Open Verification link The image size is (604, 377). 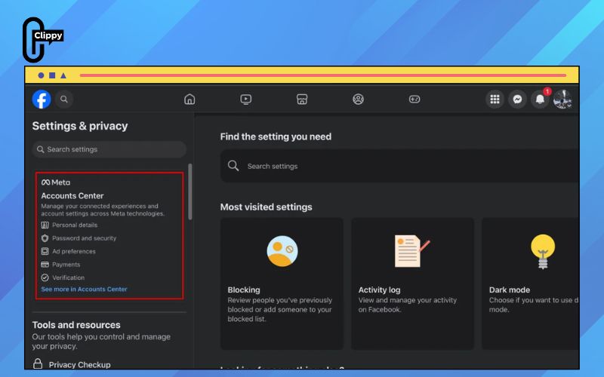point(68,277)
